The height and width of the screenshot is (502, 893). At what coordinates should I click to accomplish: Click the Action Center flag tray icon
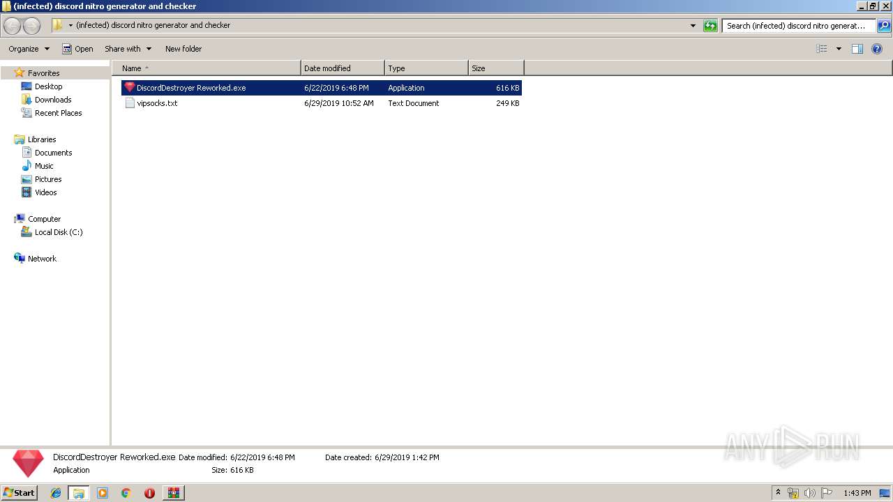pyautogui.click(x=827, y=493)
